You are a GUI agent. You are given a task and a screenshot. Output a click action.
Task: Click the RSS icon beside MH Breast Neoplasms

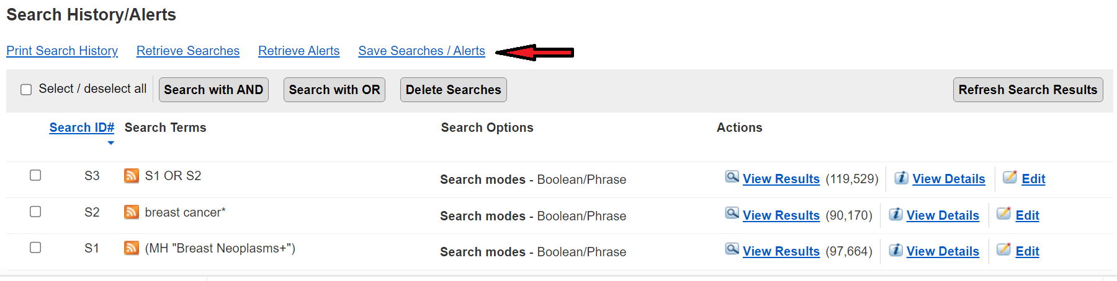(132, 248)
